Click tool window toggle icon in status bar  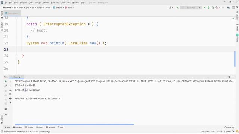[x=2, y=131]
